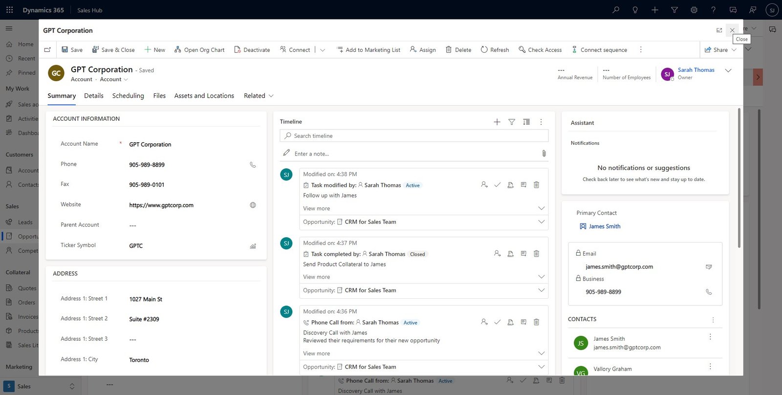
Task: Click the ticker symbol chart icon beside GPTC
Action: click(x=253, y=246)
